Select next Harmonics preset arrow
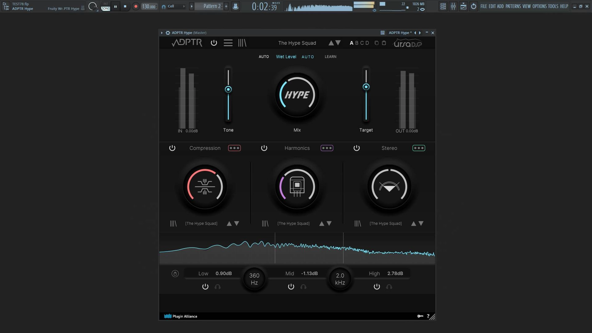Image resolution: width=592 pixels, height=333 pixels. 329,224
